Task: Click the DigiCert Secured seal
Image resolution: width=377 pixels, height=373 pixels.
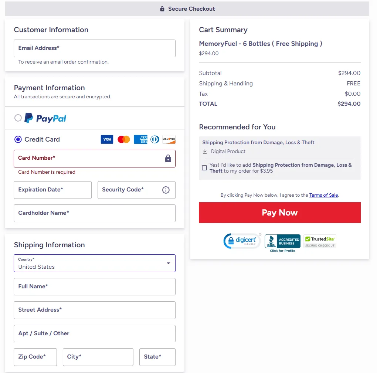Action: pyautogui.click(x=242, y=241)
